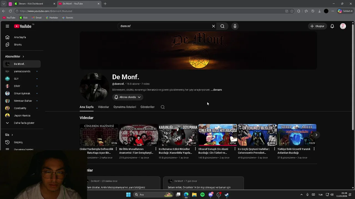This screenshot has width=355, height=199.
Task: Search within the channel using the magnifier icon
Action: point(163,107)
